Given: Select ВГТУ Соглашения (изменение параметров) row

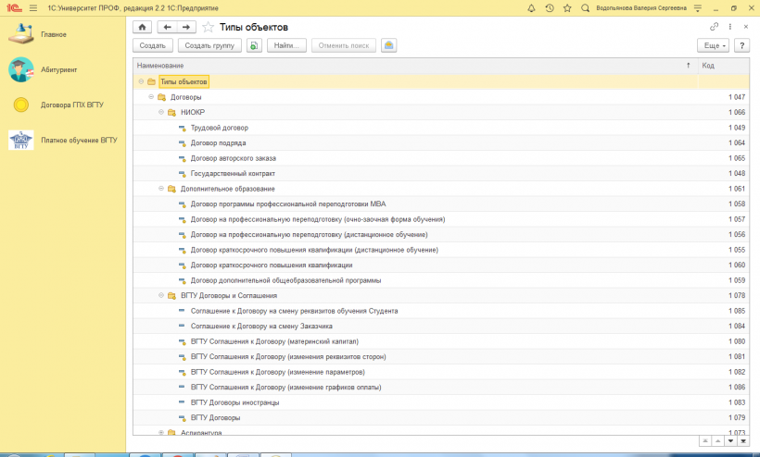Looking at the screenshot, I should click(x=441, y=372).
